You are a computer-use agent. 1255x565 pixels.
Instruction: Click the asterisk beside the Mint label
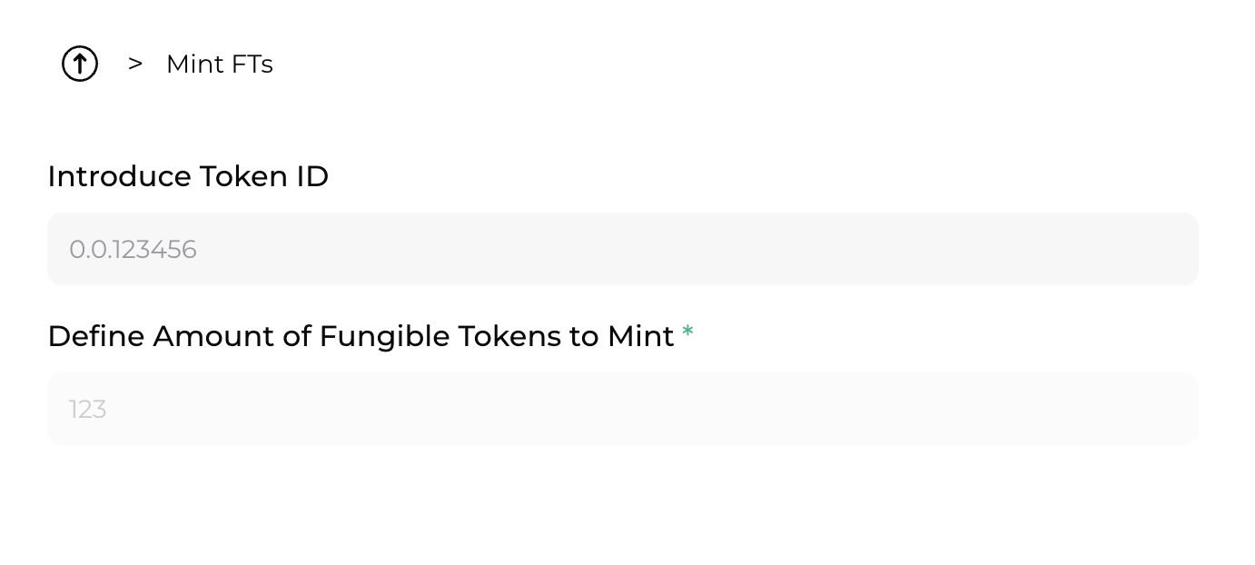[x=687, y=333]
